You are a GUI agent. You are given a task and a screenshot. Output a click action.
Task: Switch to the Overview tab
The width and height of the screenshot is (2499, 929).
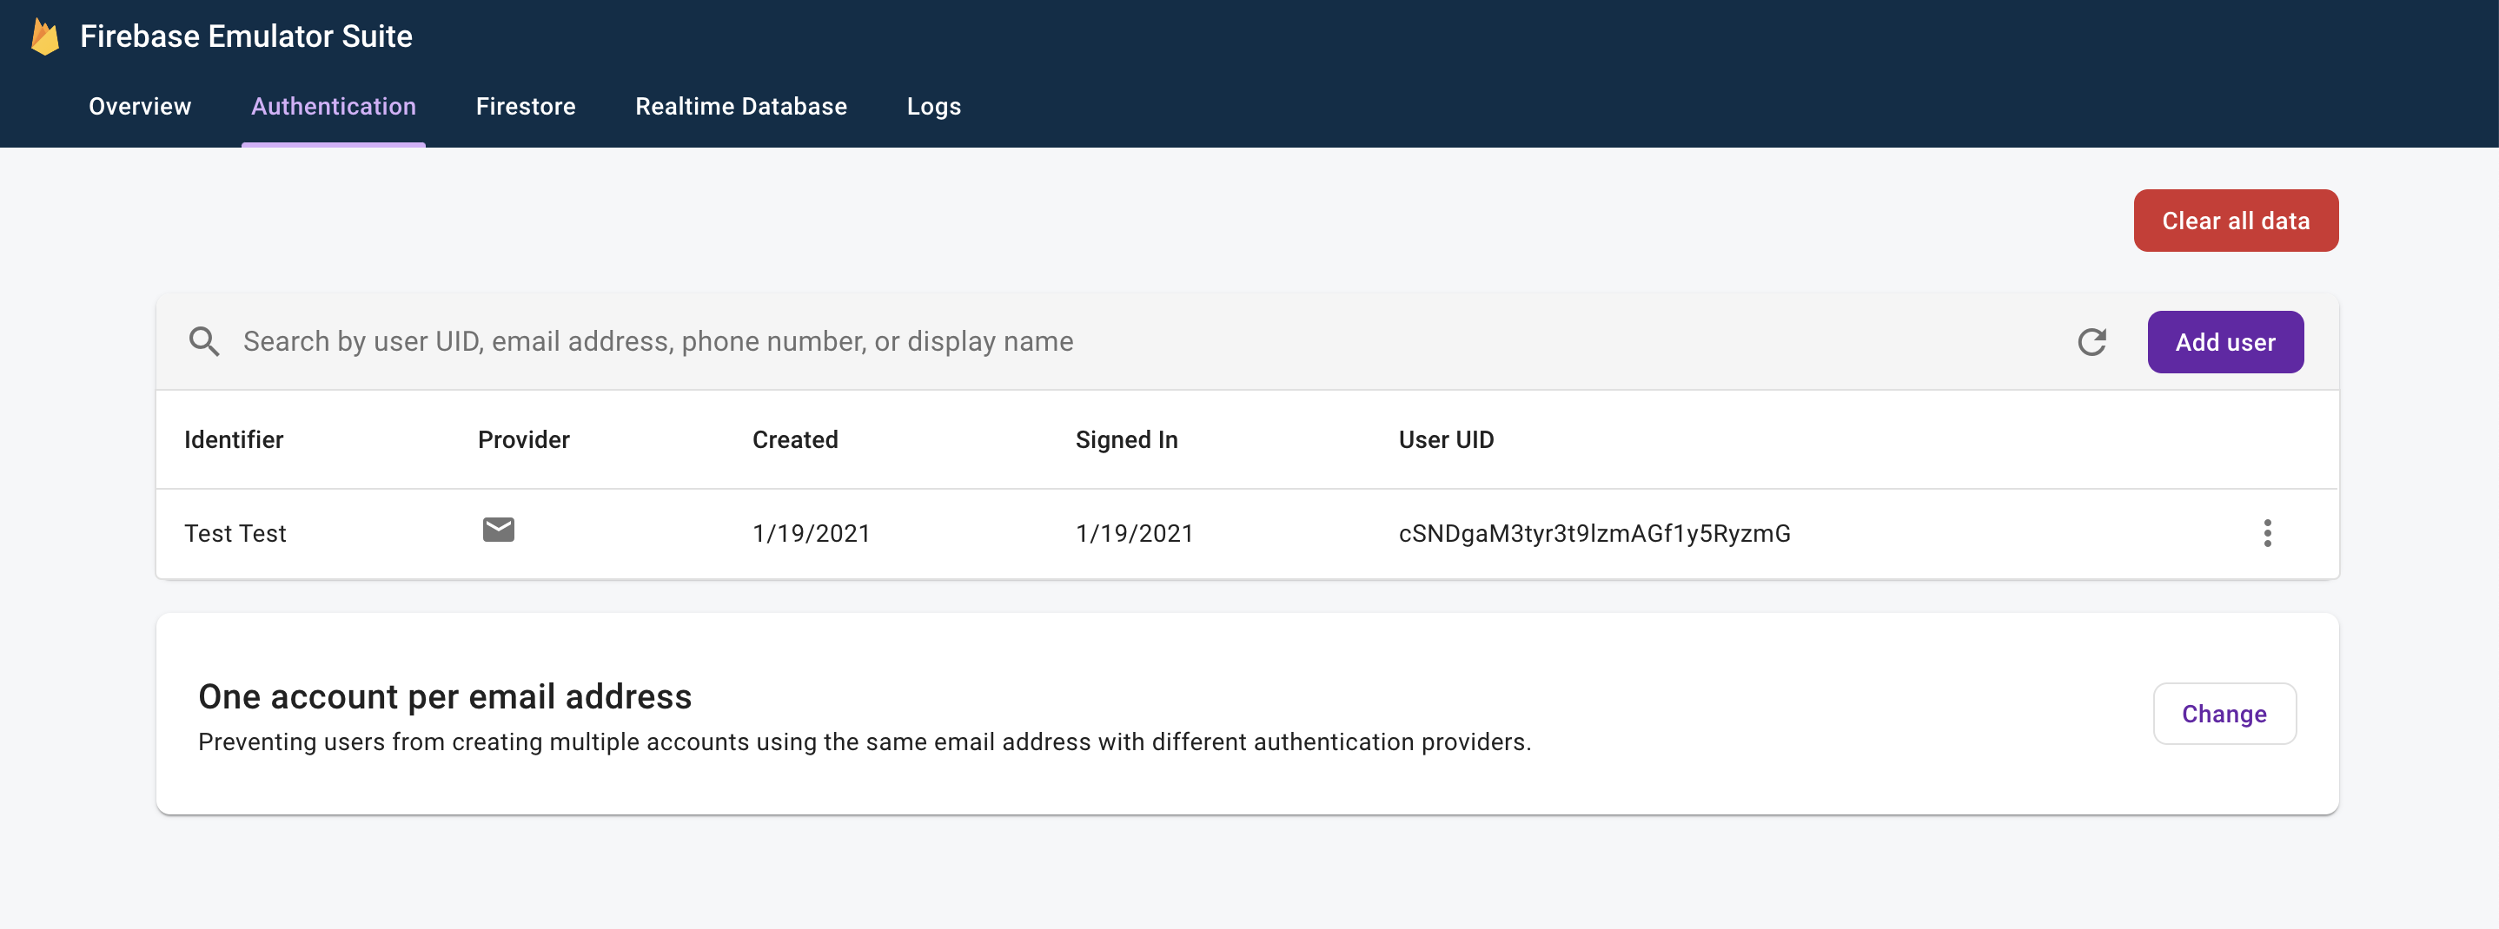[x=139, y=107]
